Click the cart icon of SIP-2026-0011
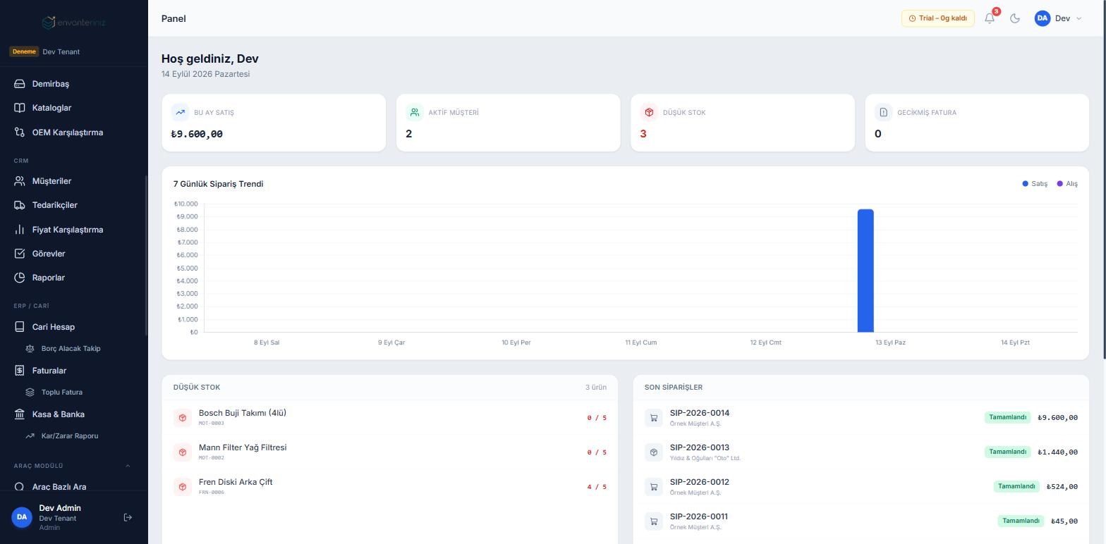The width and height of the screenshot is (1106, 544). pyautogui.click(x=653, y=521)
